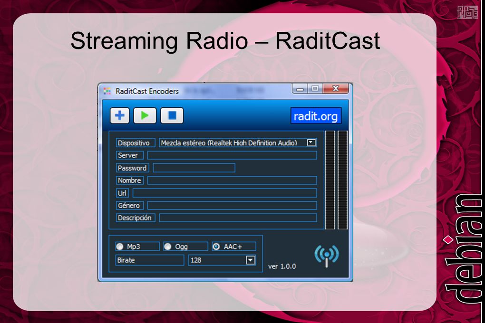Click the Url label
Image resolution: width=485 pixels, height=323 pixels.
point(122,193)
